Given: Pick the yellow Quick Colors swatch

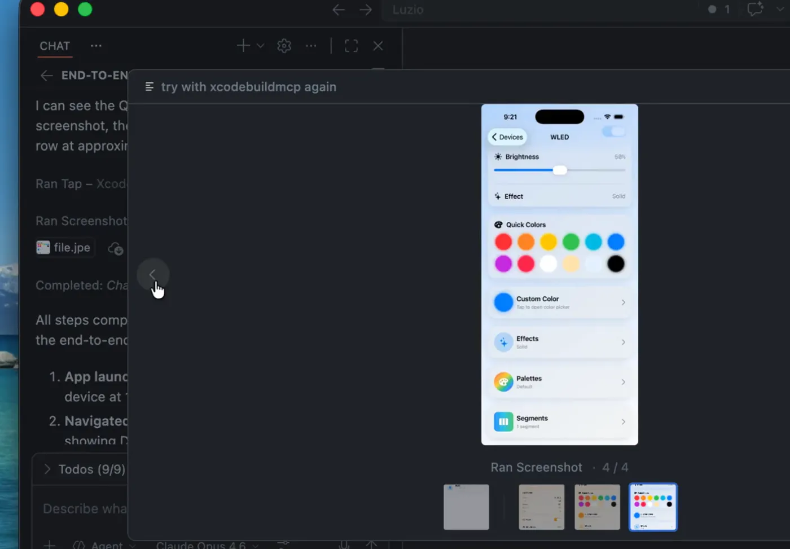Looking at the screenshot, I should click(548, 242).
